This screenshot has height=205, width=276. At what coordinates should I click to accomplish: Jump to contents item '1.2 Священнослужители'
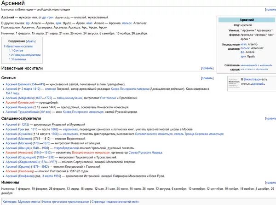click(x=25, y=55)
